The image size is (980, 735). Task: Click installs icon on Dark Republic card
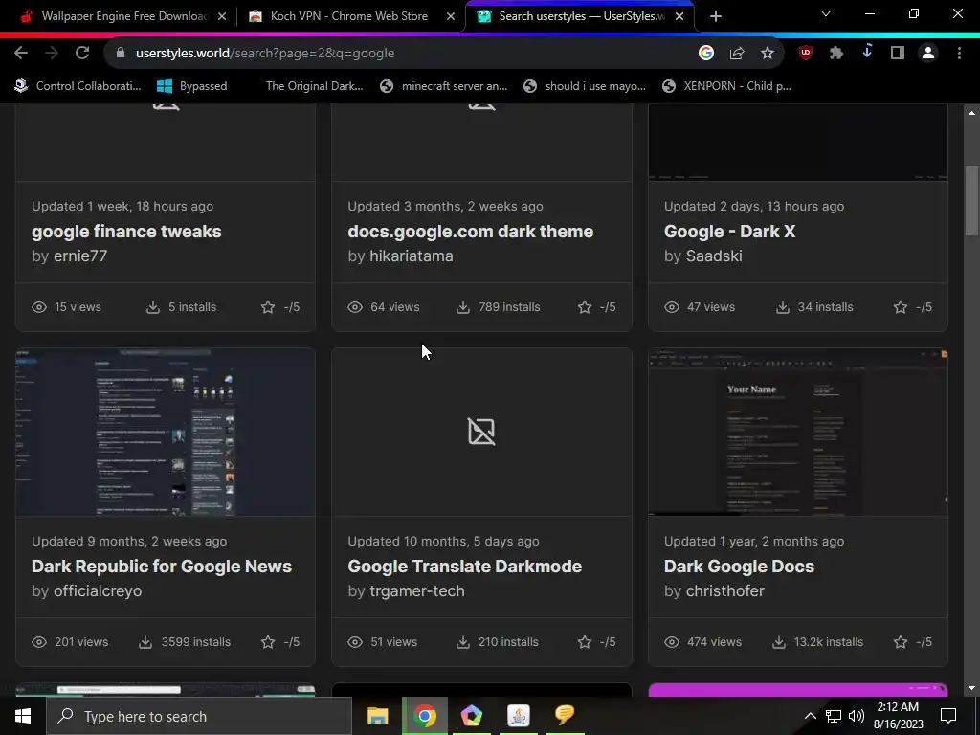[145, 642]
